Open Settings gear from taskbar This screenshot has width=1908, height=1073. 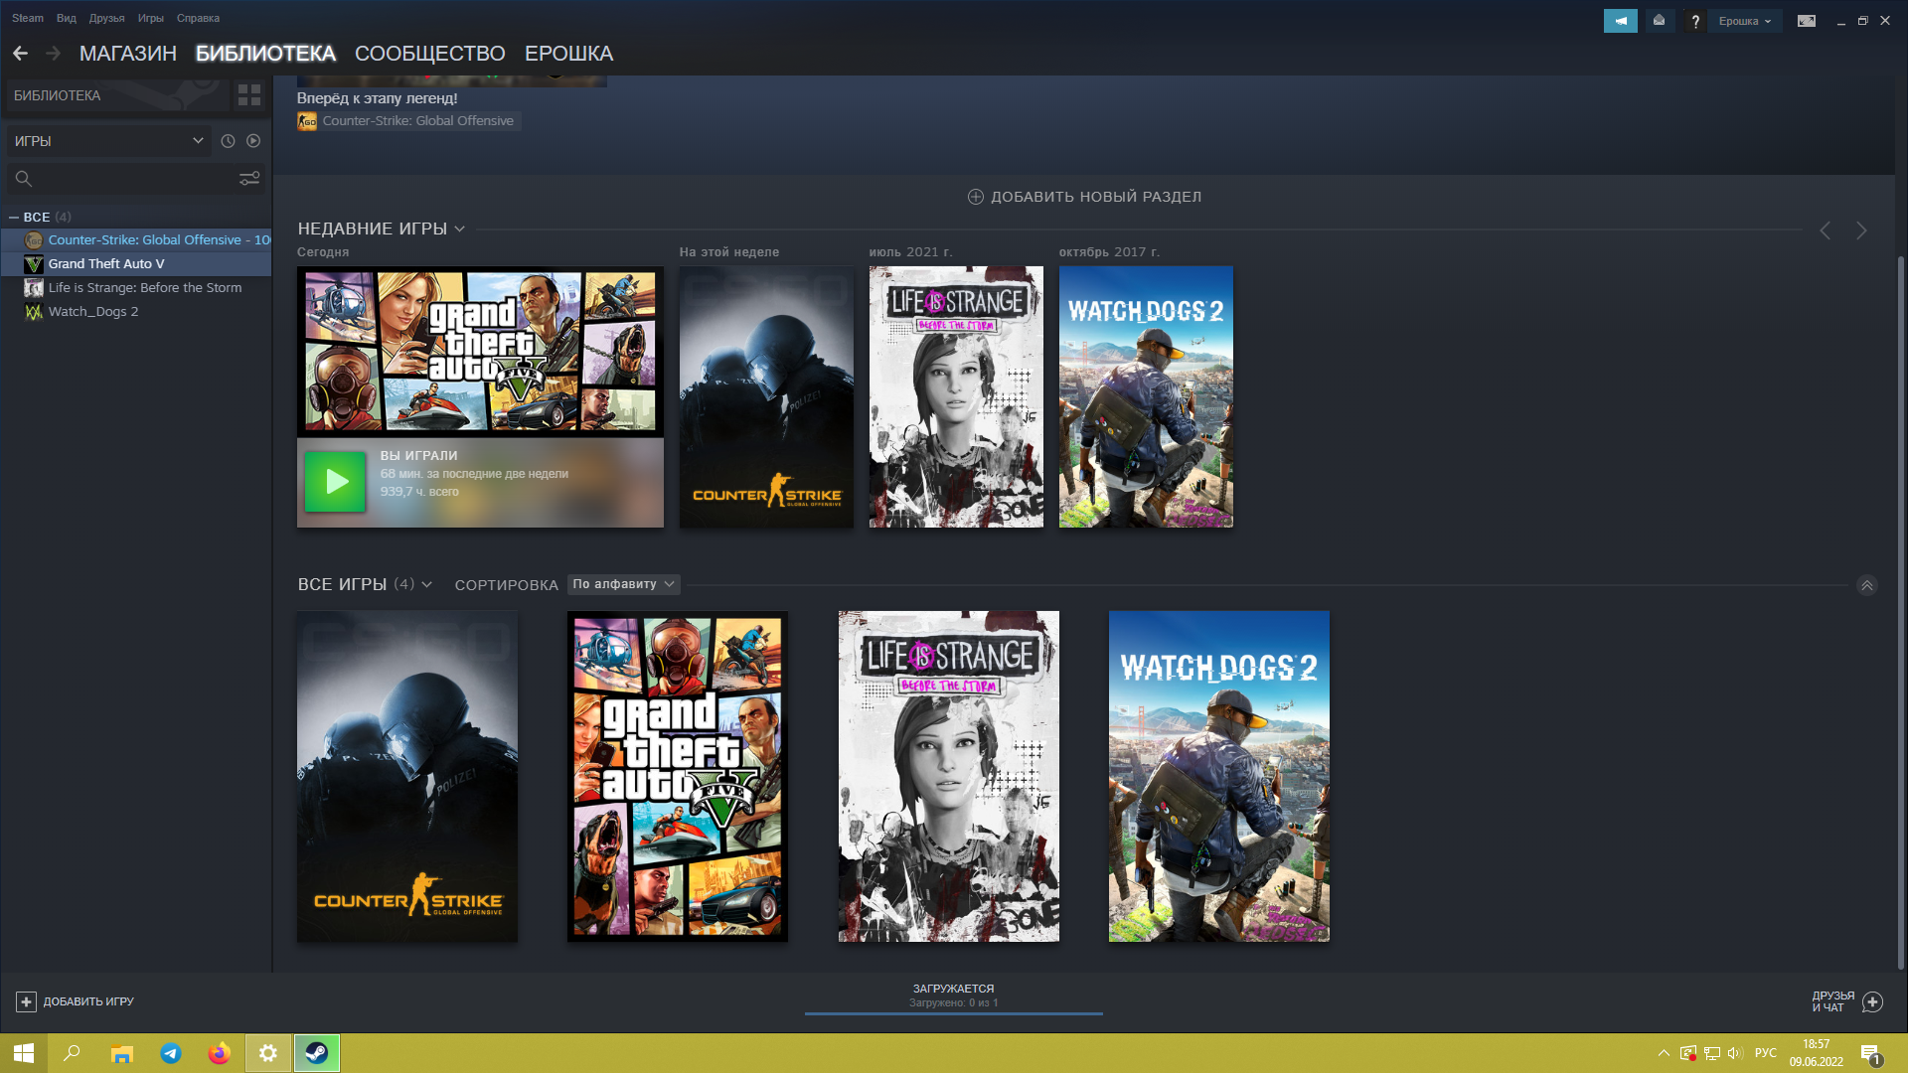[268, 1053]
